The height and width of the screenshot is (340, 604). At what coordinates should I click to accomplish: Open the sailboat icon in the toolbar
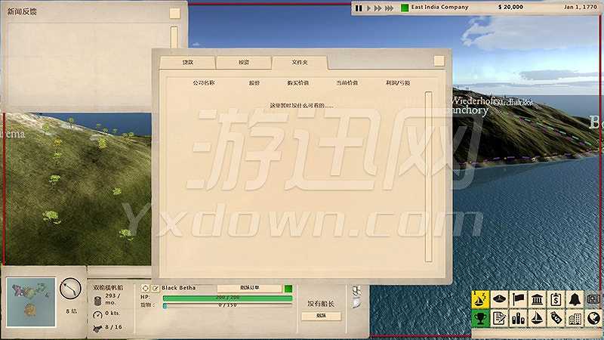coord(537,318)
